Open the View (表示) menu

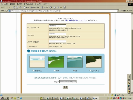click(19, 4)
